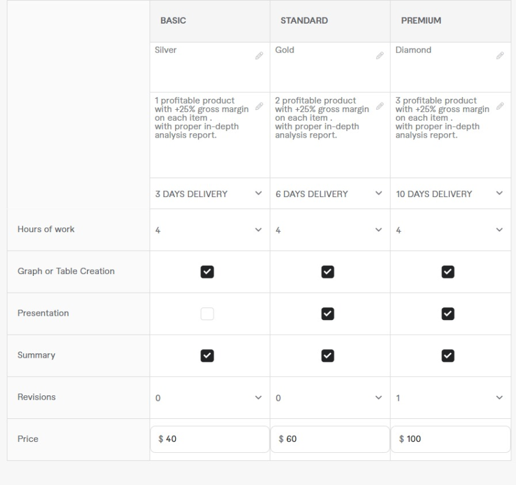516x485 pixels.
Task: Open the Hours of work dropdown for Basic
Action: tap(209, 230)
